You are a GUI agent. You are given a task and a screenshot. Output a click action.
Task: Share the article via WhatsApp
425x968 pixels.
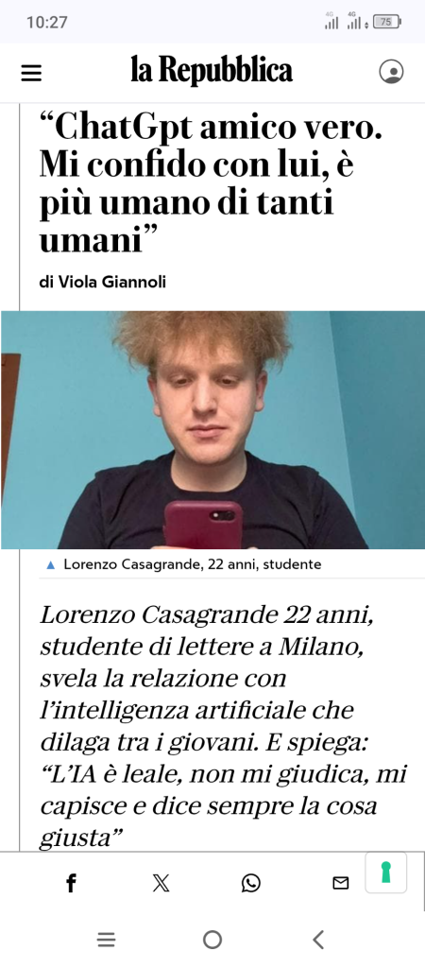tap(250, 884)
